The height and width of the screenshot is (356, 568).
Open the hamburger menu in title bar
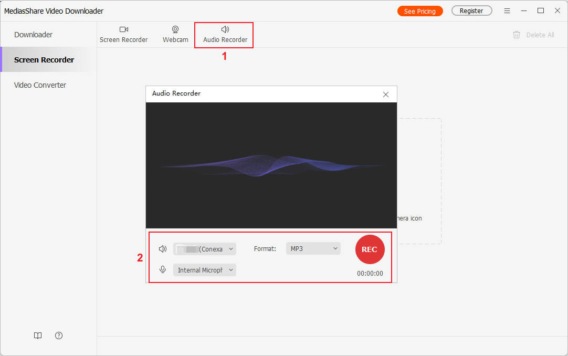(x=507, y=11)
